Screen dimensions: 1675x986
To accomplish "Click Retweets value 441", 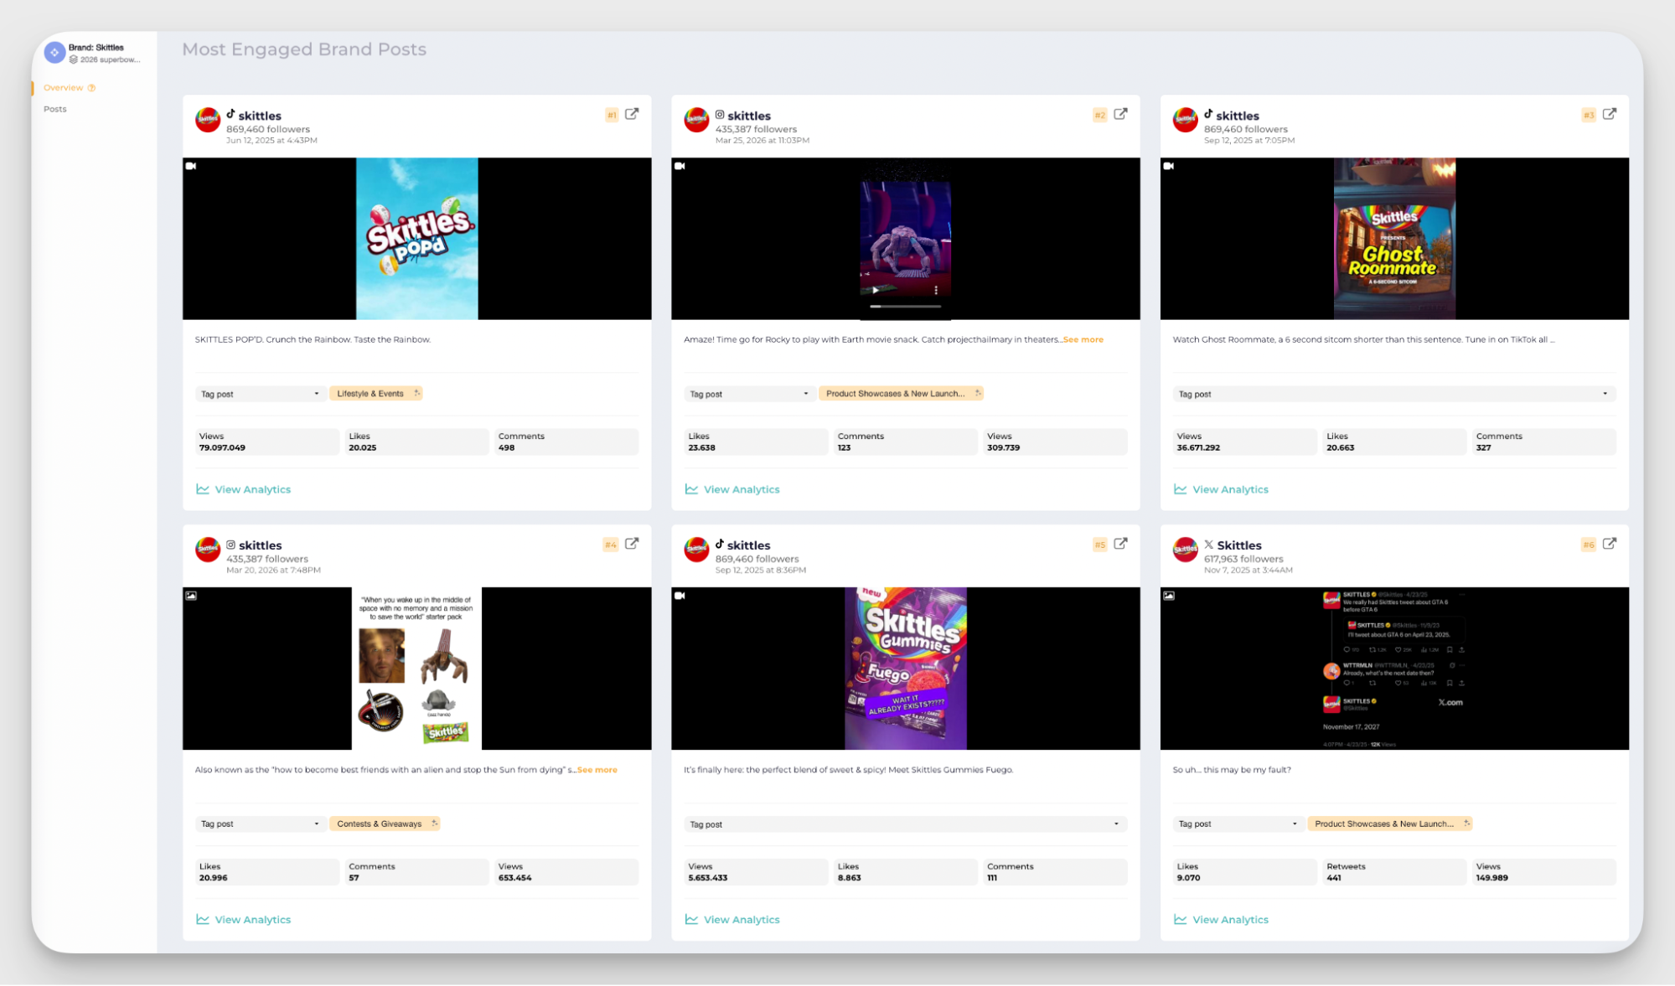I will [x=1334, y=879].
